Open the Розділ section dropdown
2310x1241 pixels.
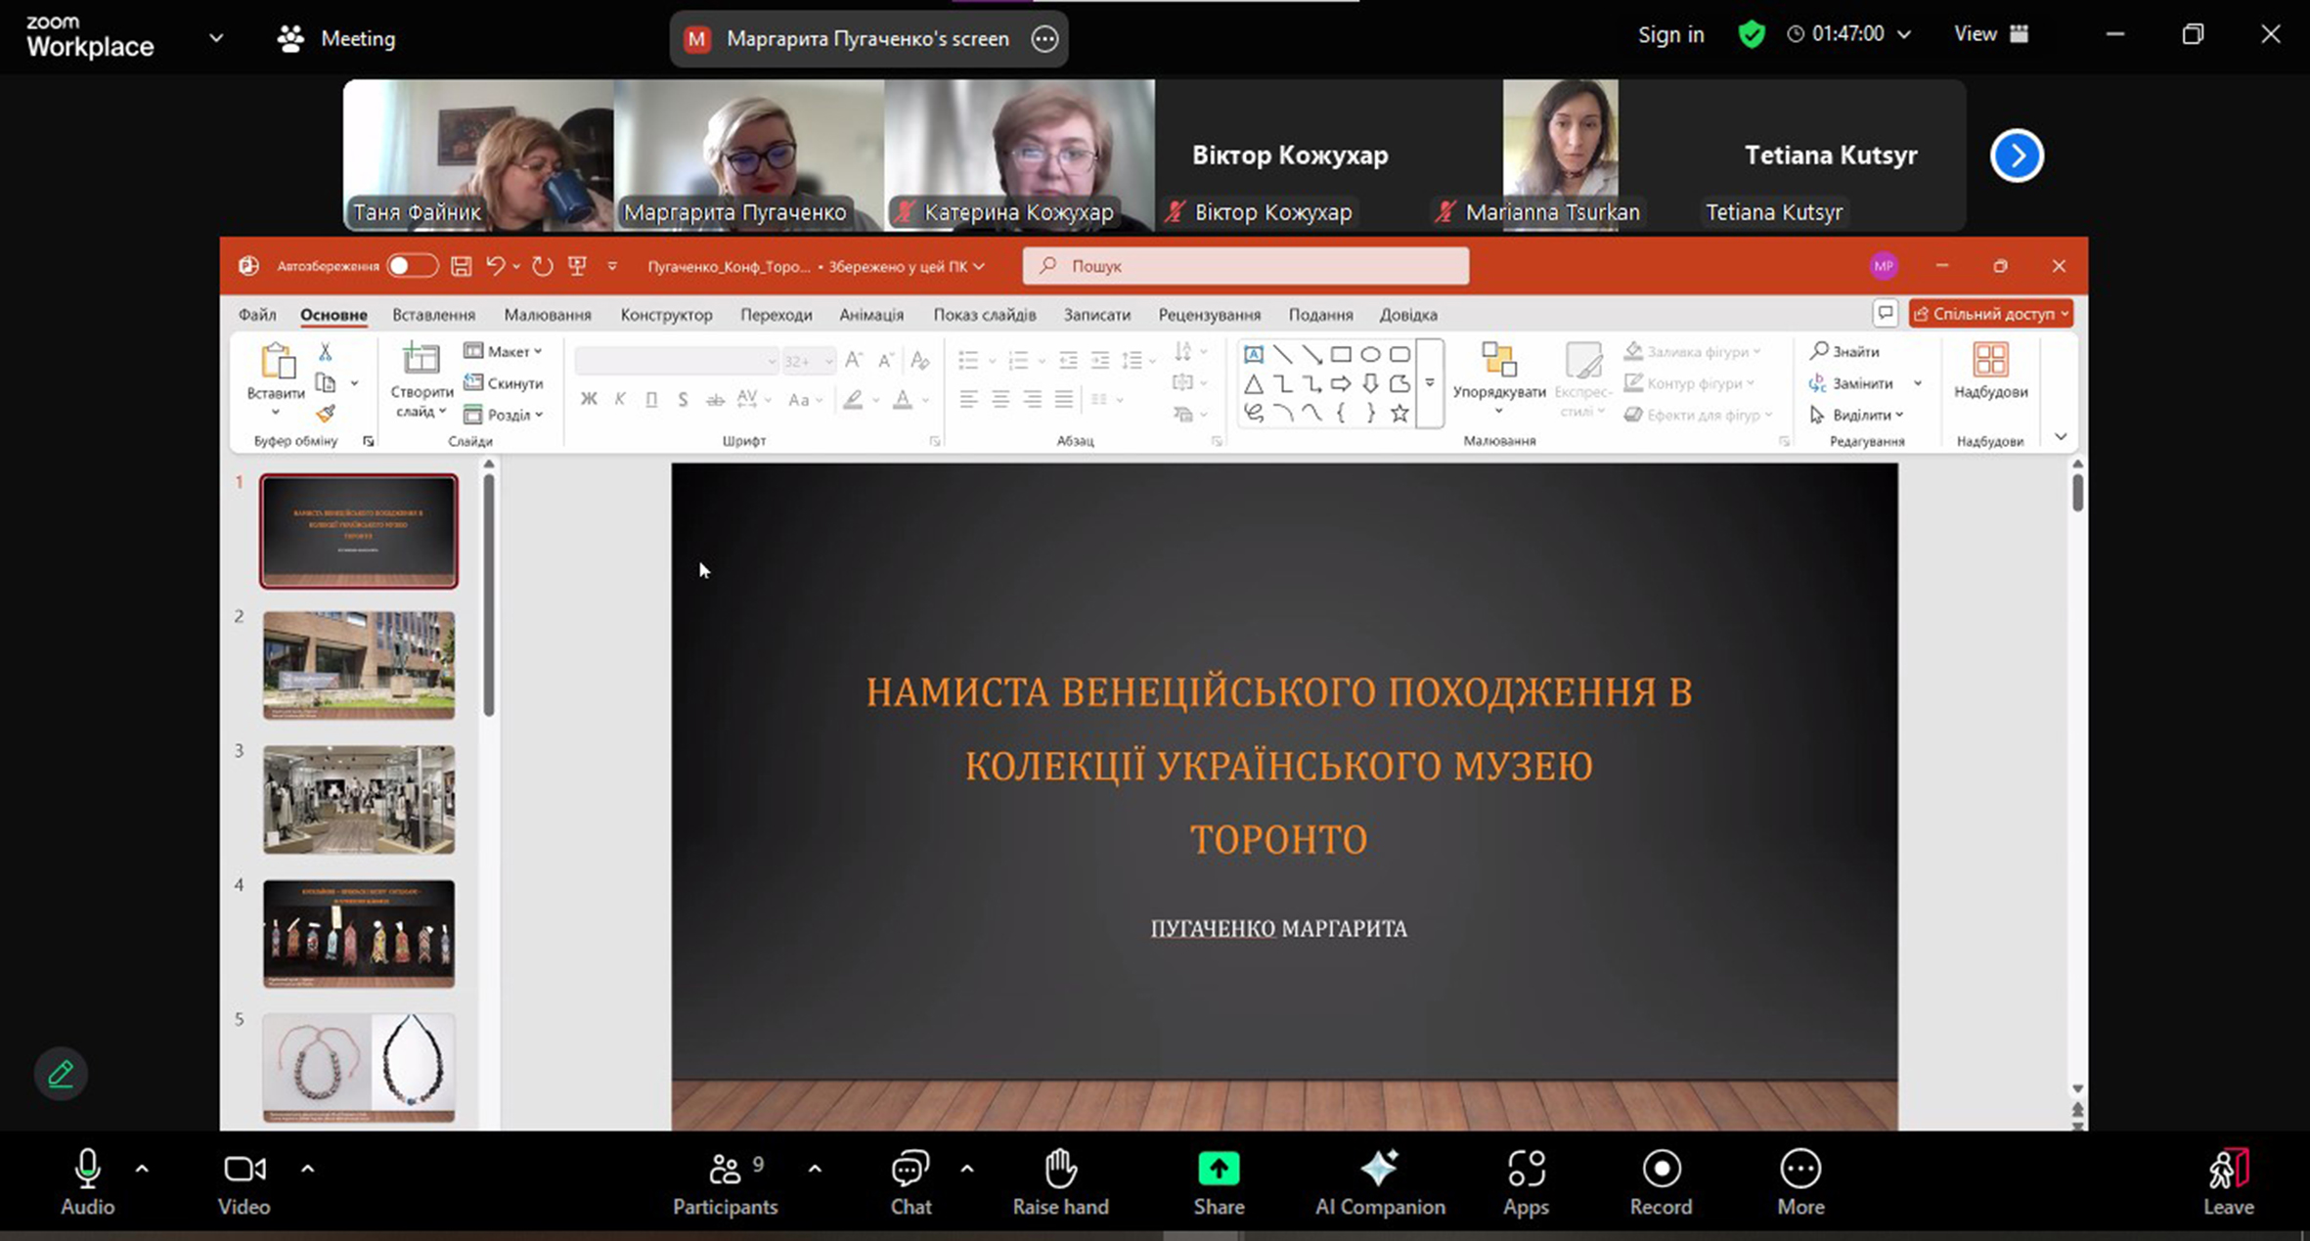504,415
